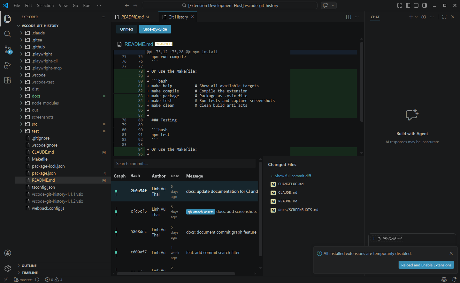460x283 pixels.
Task: Switch diff to Side-by-Side view
Action: (x=155, y=29)
